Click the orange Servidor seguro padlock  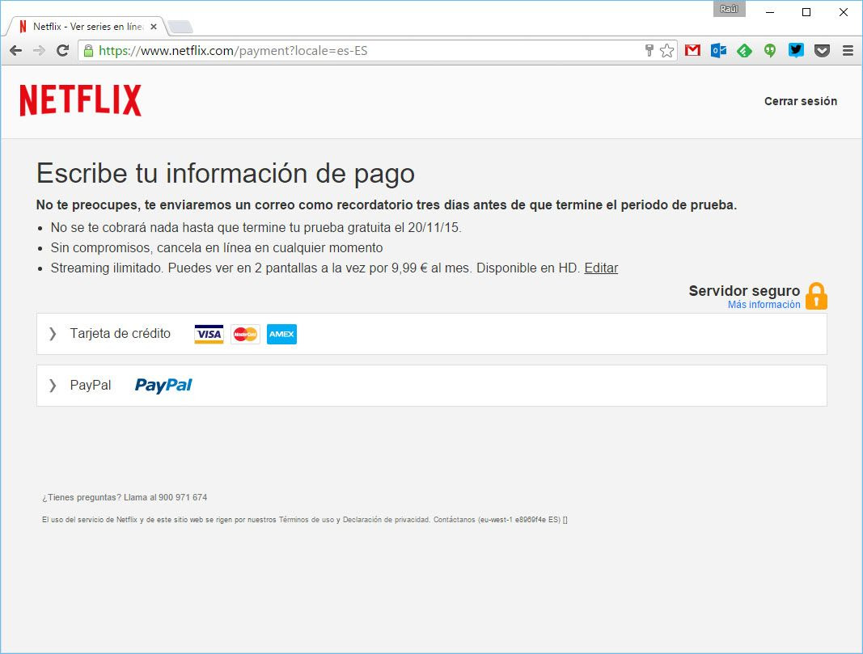click(816, 296)
